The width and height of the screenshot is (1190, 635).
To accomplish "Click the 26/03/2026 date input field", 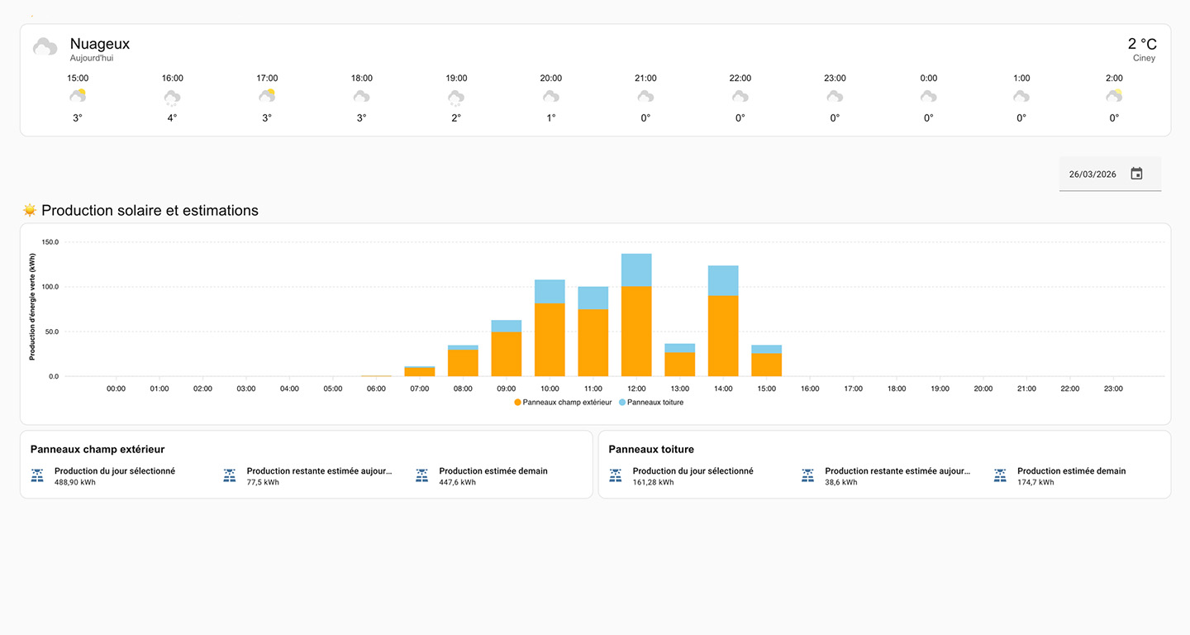I will click(1092, 174).
